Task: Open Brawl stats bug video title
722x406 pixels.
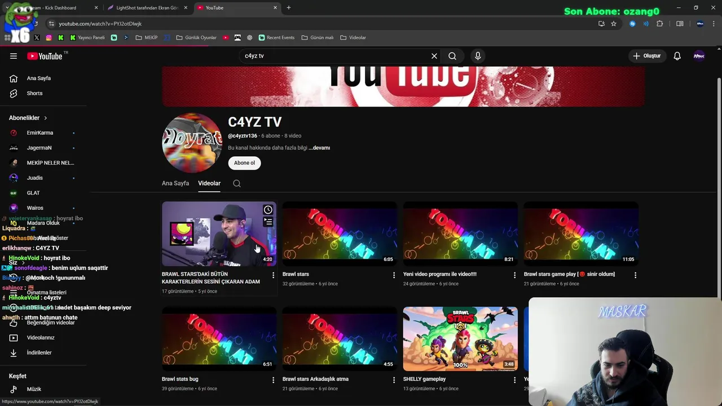Action: [x=180, y=379]
